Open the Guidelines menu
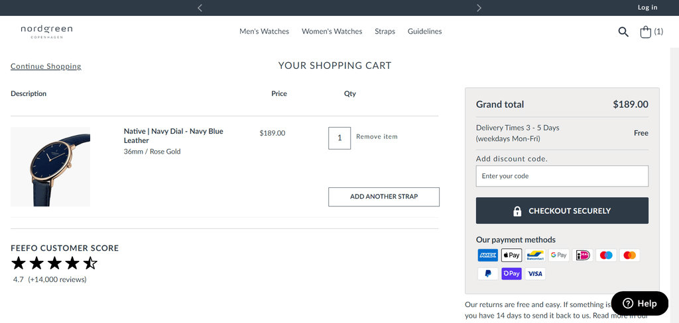This screenshot has height=323, width=679. coord(425,32)
